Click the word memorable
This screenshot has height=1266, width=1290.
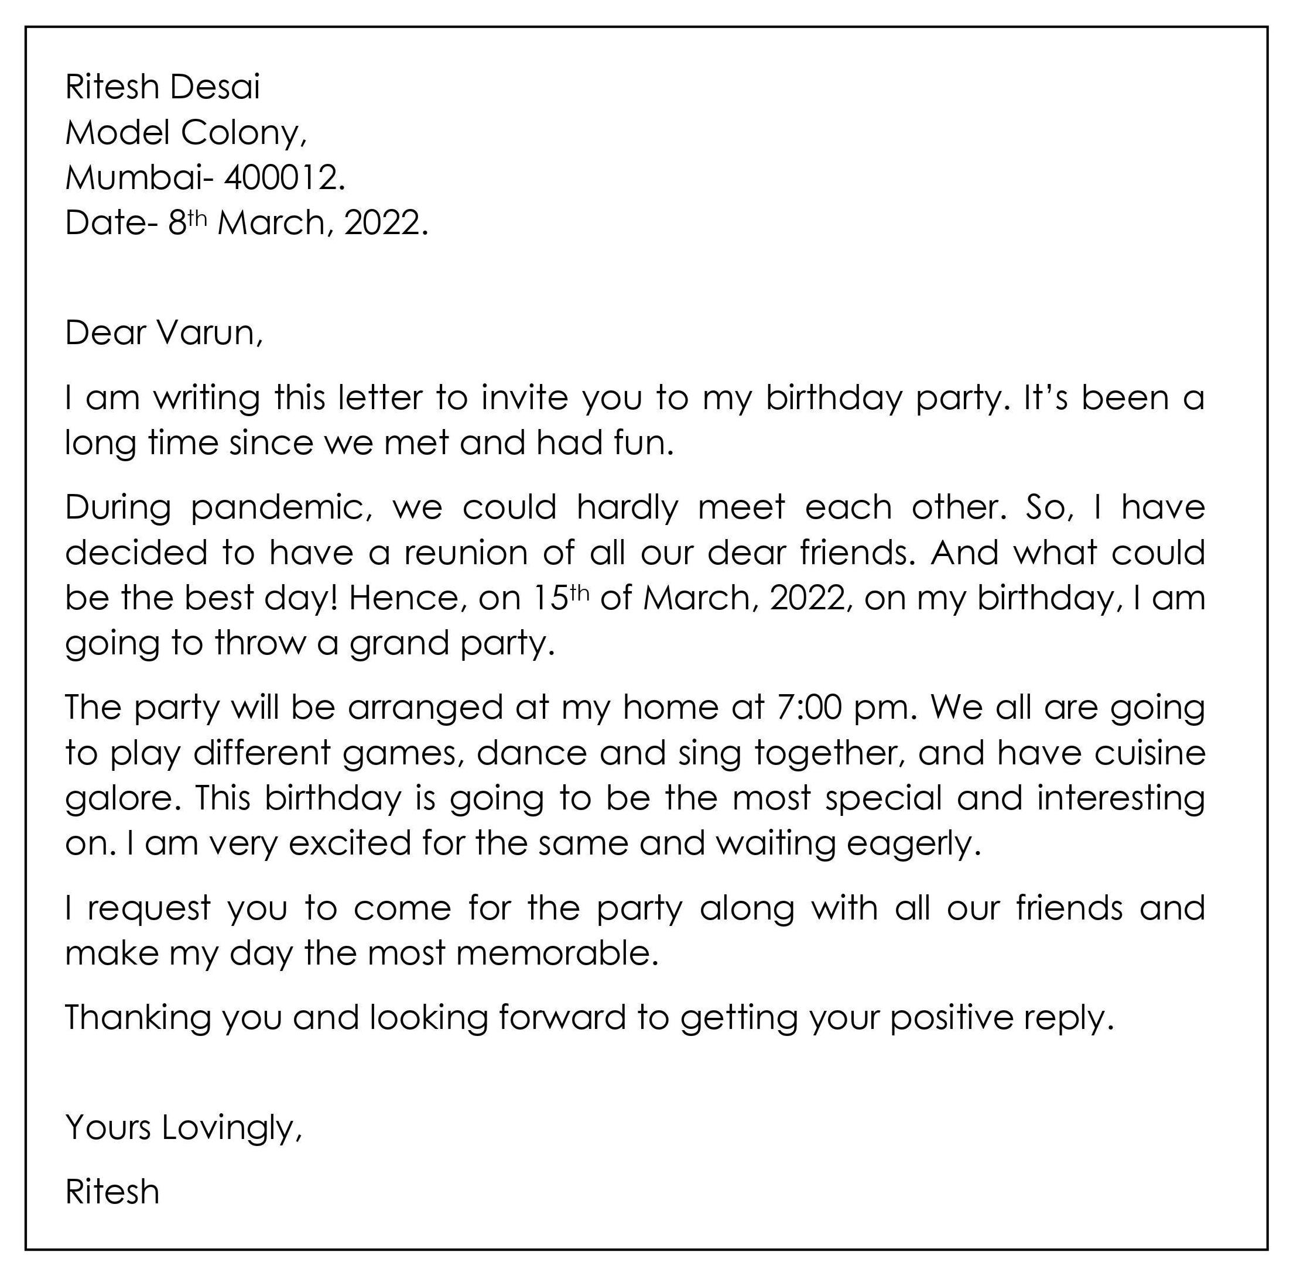pyautogui.click(x=557, y=953)
